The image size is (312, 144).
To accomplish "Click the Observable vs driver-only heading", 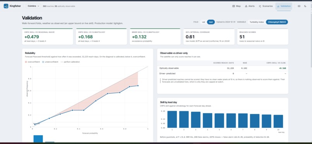I will coord(174,53).
